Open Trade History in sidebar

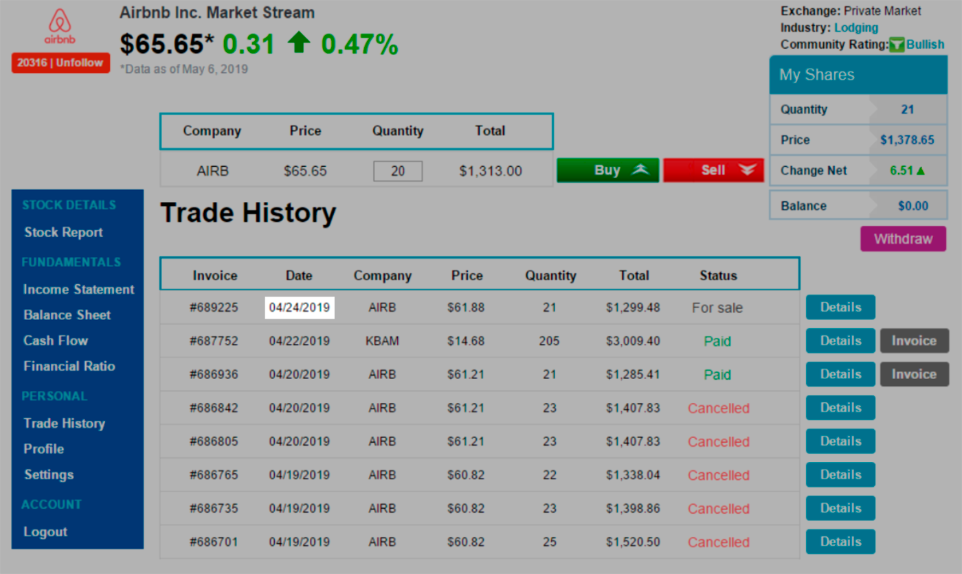pos(64,423)
